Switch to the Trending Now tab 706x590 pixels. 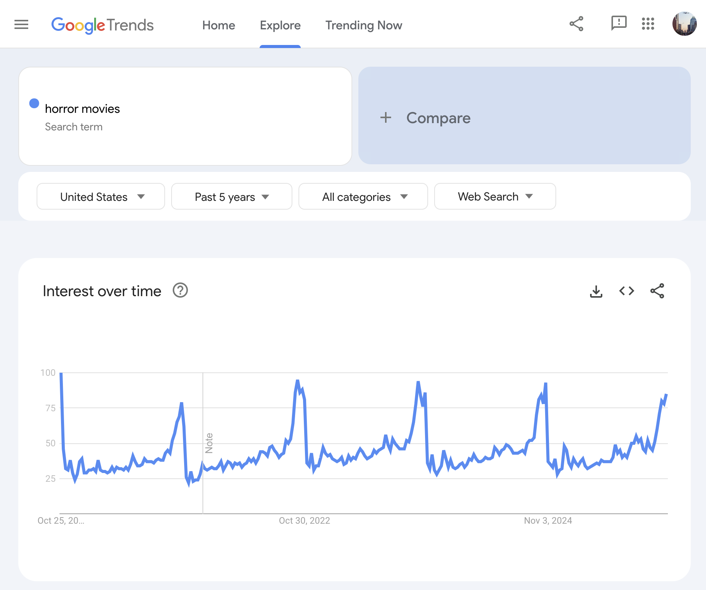tap(363, 26)
